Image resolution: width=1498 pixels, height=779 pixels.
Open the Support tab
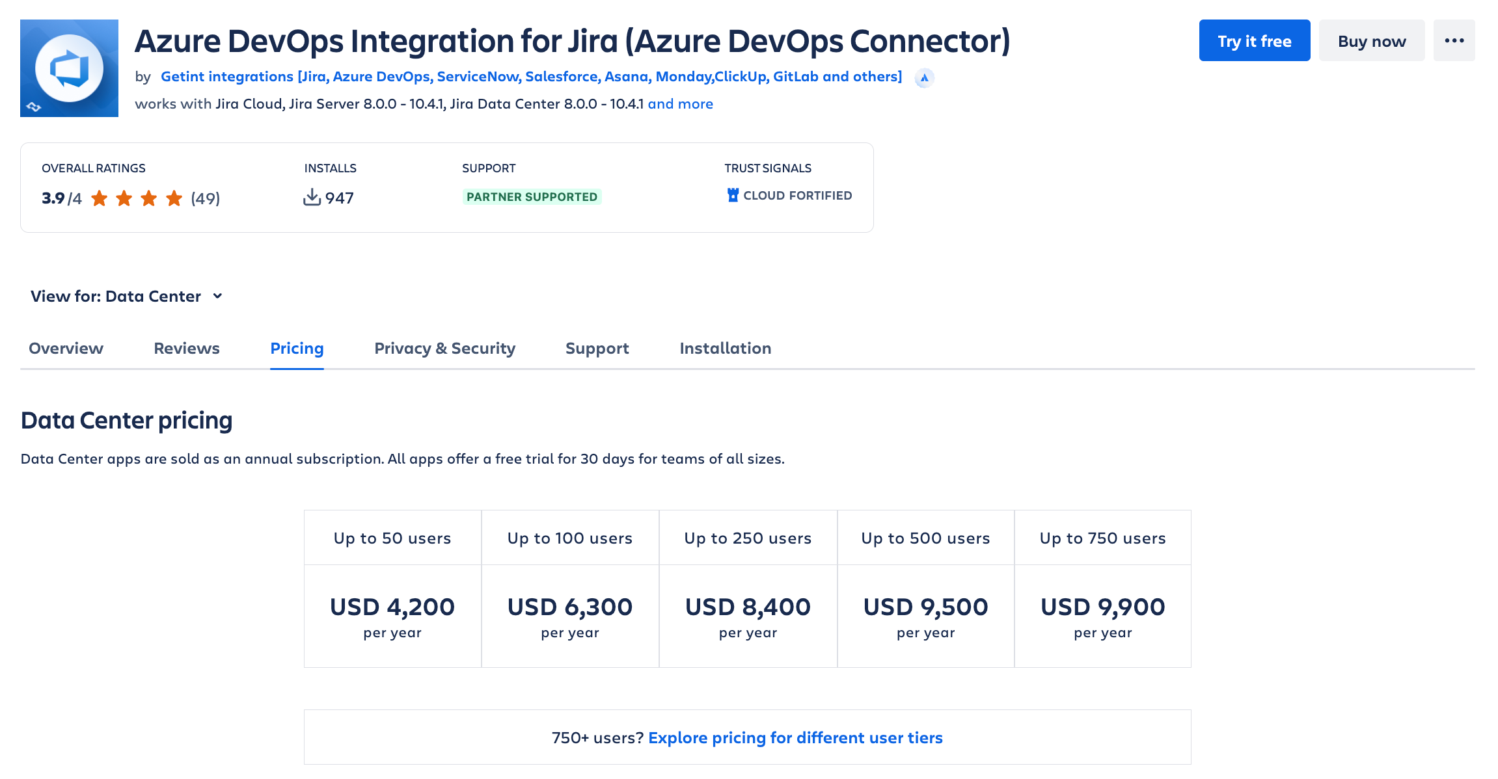tap(597, 349)
